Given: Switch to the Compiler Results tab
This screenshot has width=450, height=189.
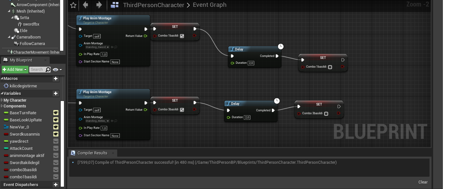Looking at the screenshot, I should 92,153.
